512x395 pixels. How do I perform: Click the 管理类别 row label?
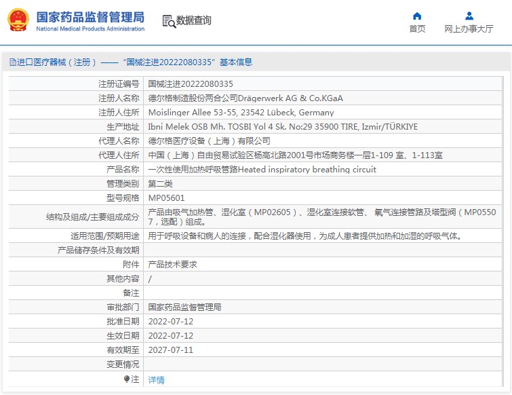[123, 184]
